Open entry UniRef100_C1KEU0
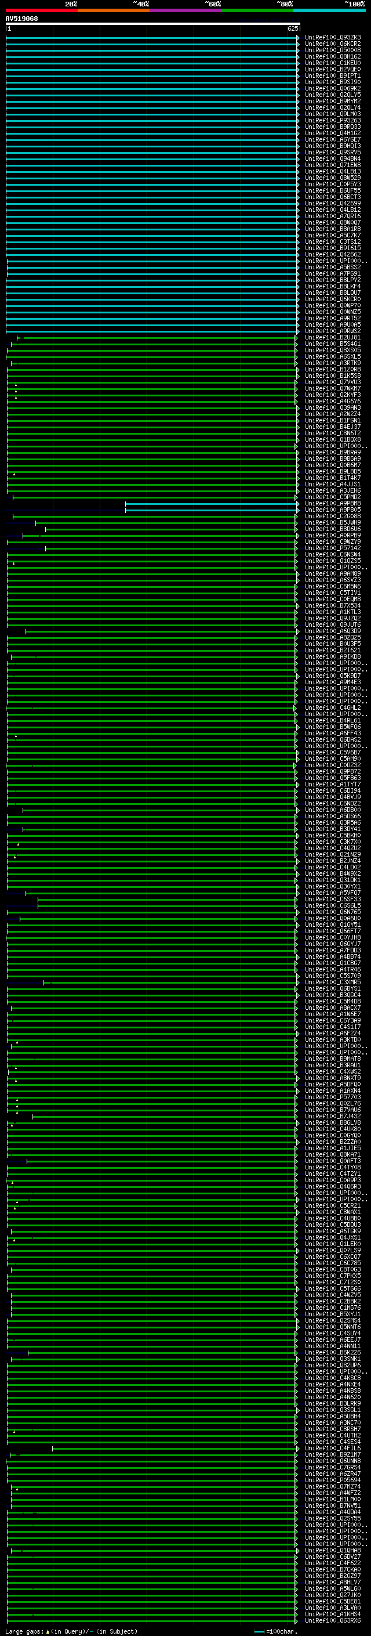The width and height of the screenshot is (371, 1636). (333, 63)
